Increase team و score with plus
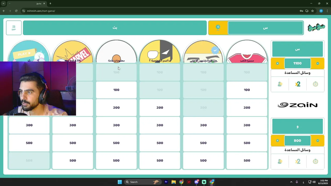 coord(277,141)
